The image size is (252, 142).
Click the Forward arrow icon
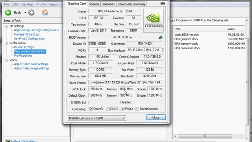coord(31,13)
